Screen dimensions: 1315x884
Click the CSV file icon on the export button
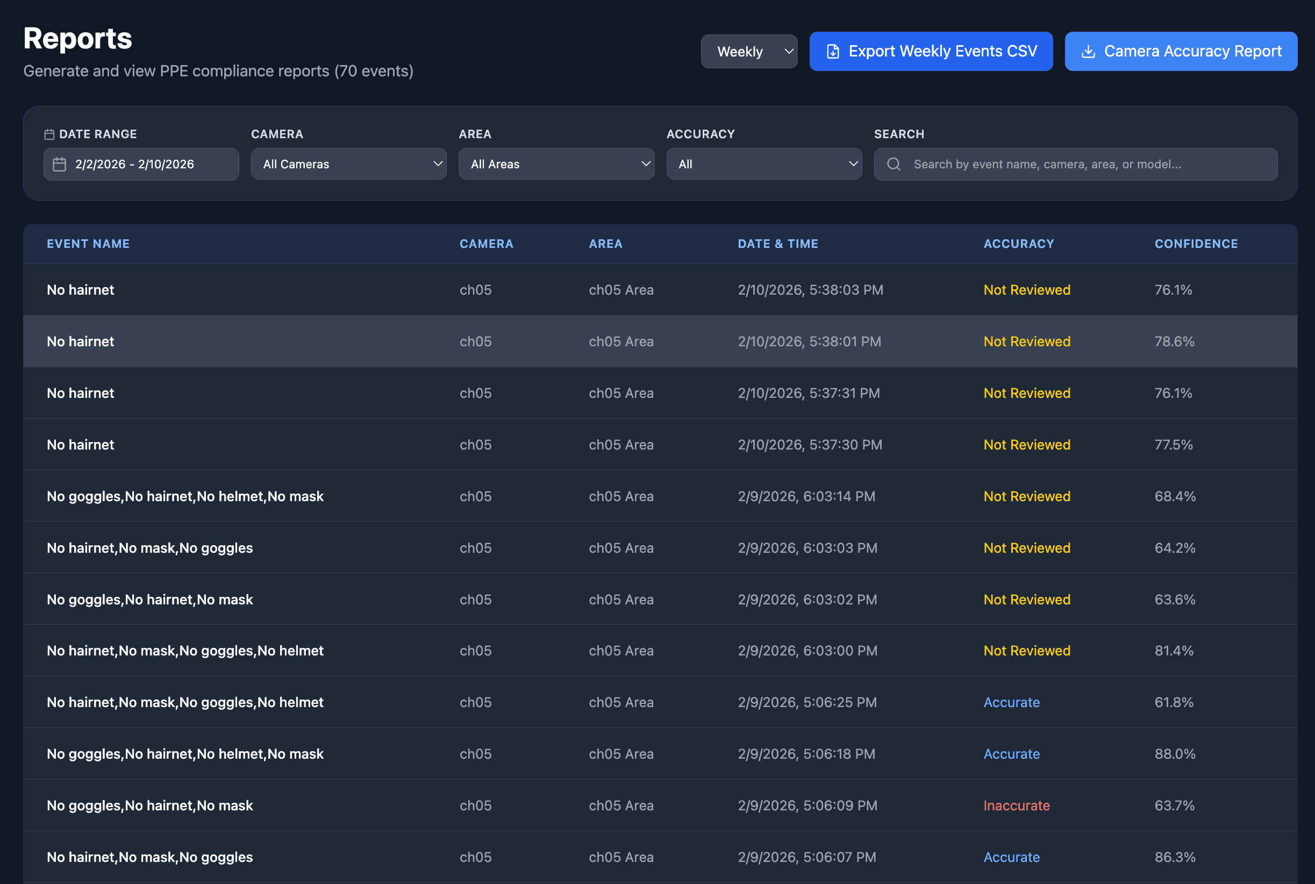[x=833, y=51]
